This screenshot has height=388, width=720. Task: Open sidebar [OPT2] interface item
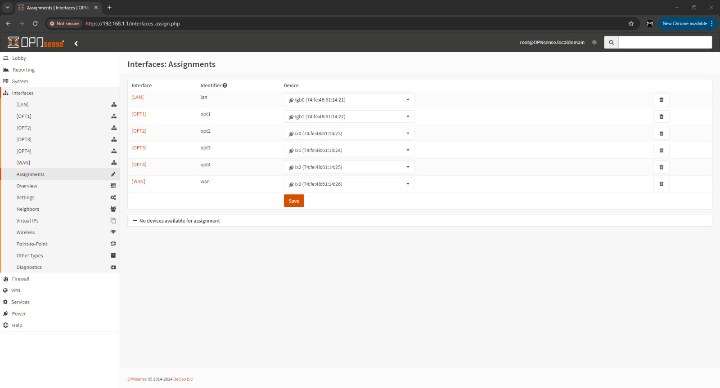(x=60, y=128)
